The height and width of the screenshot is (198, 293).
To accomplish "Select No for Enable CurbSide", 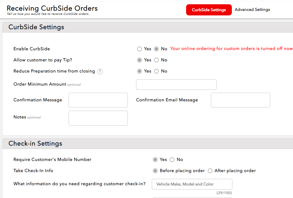I will tap(156, 49).
